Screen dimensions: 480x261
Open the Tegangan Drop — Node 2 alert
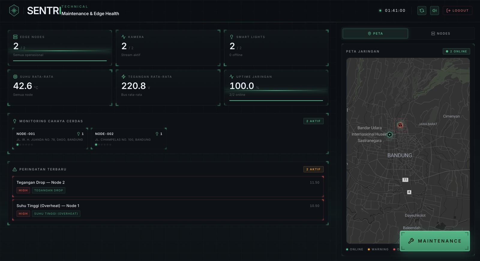pyautogui.click(x=168, y=187)
